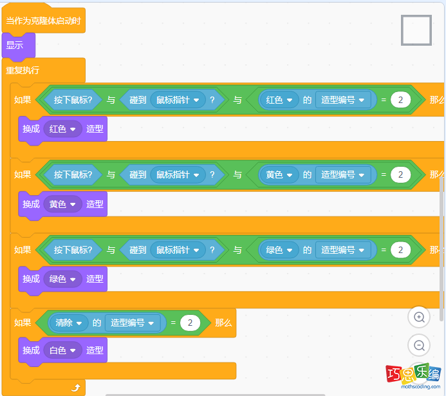Click the sprite thumbnail in top-right corner
The image size is (446, 396).
click(x=416, y=30)
